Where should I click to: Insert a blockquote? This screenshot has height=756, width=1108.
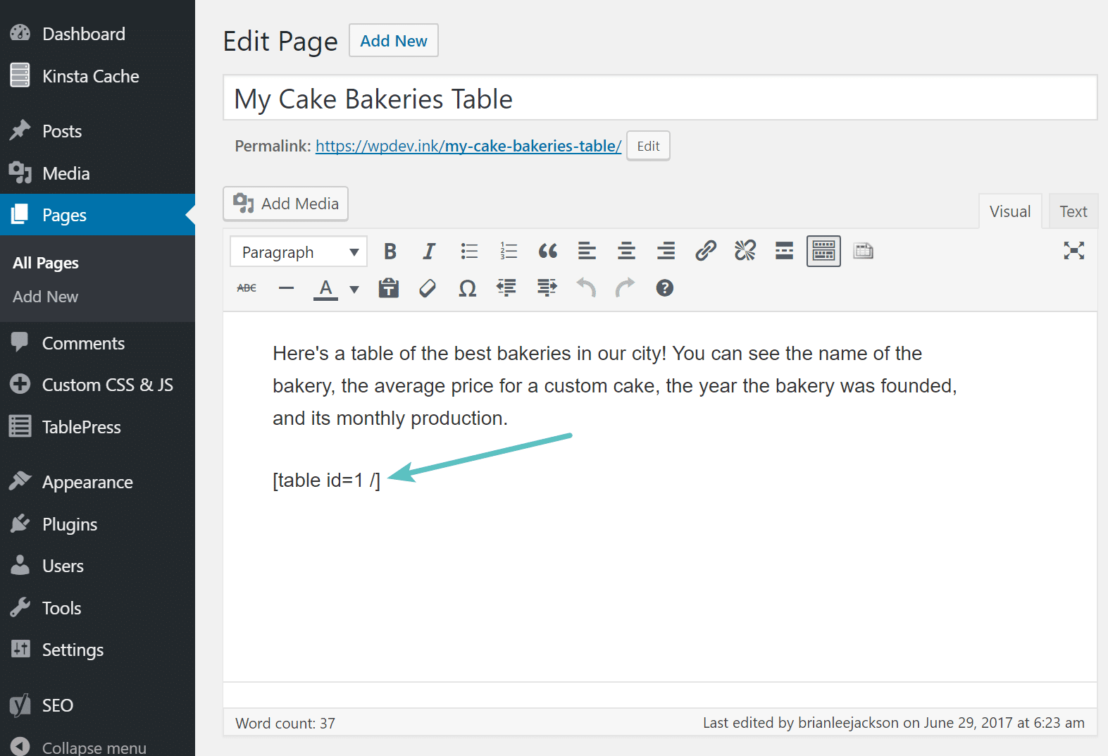[x=547, y=252]
